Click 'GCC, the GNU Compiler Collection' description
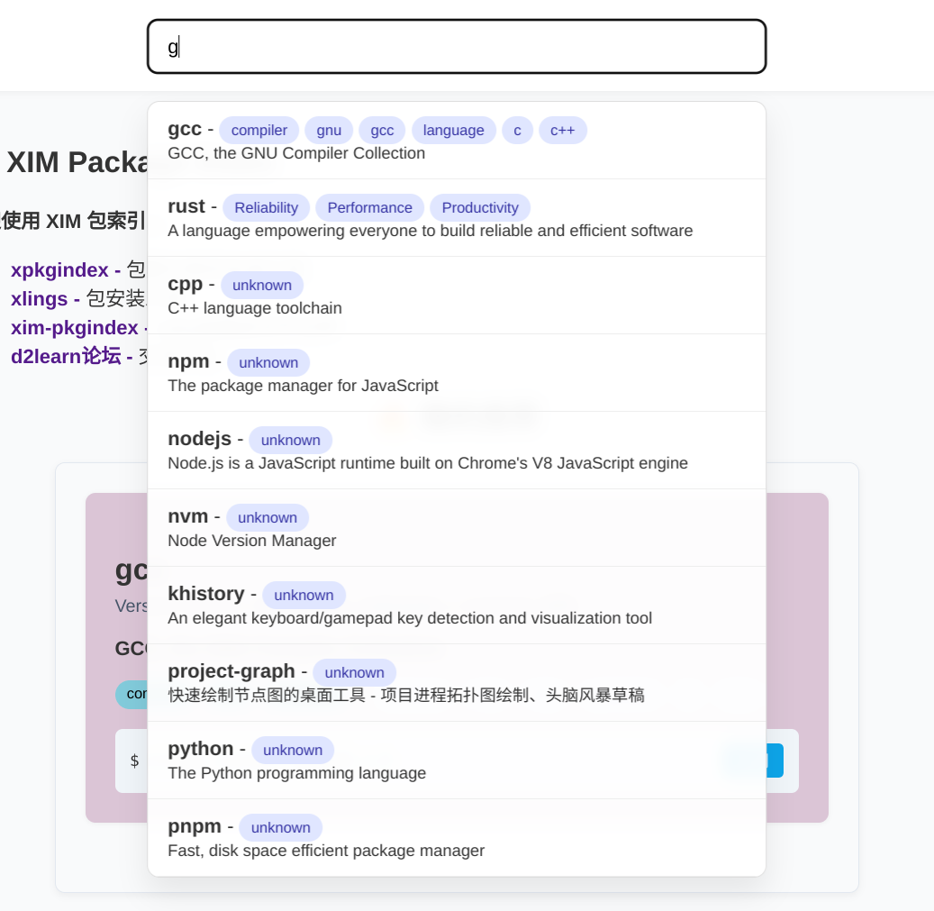 coord(296,153)
